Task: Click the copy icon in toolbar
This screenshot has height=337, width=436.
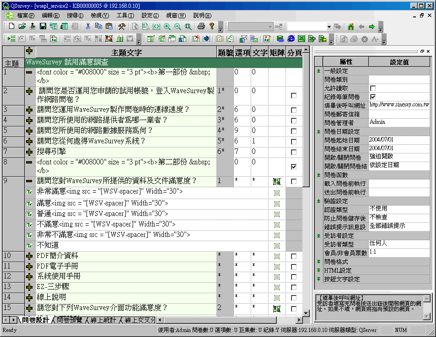Action: (x=98, y=26)
